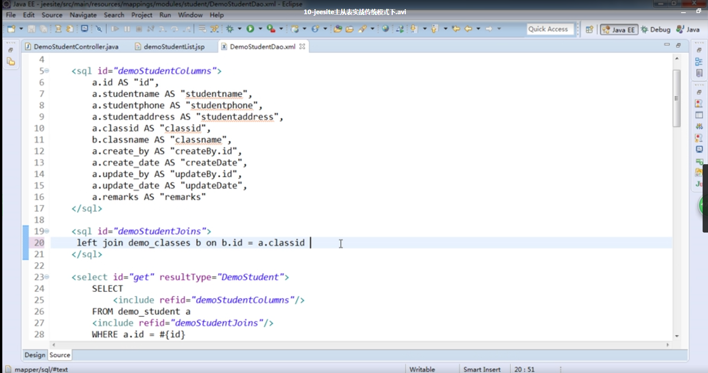
Task: Open the Properties view icon in right trim
Action: [699, 115]
